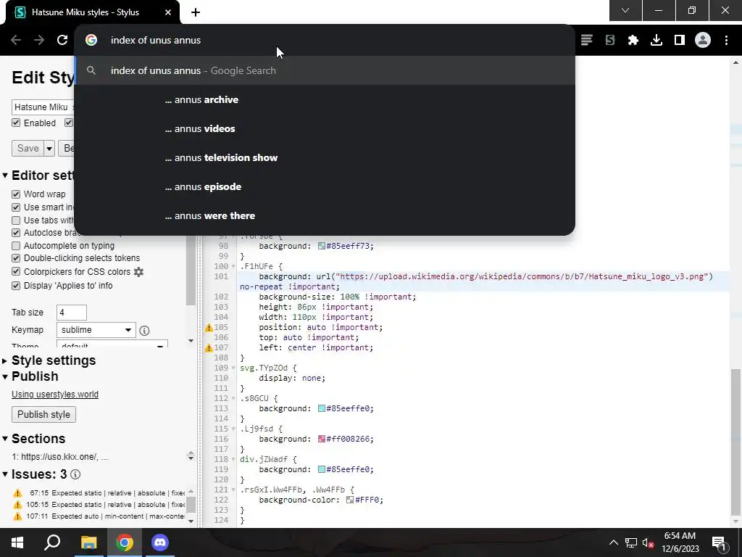
Task: Open the colorpicker settings gear
Action: pyautogui.click(x=138, y=272)
